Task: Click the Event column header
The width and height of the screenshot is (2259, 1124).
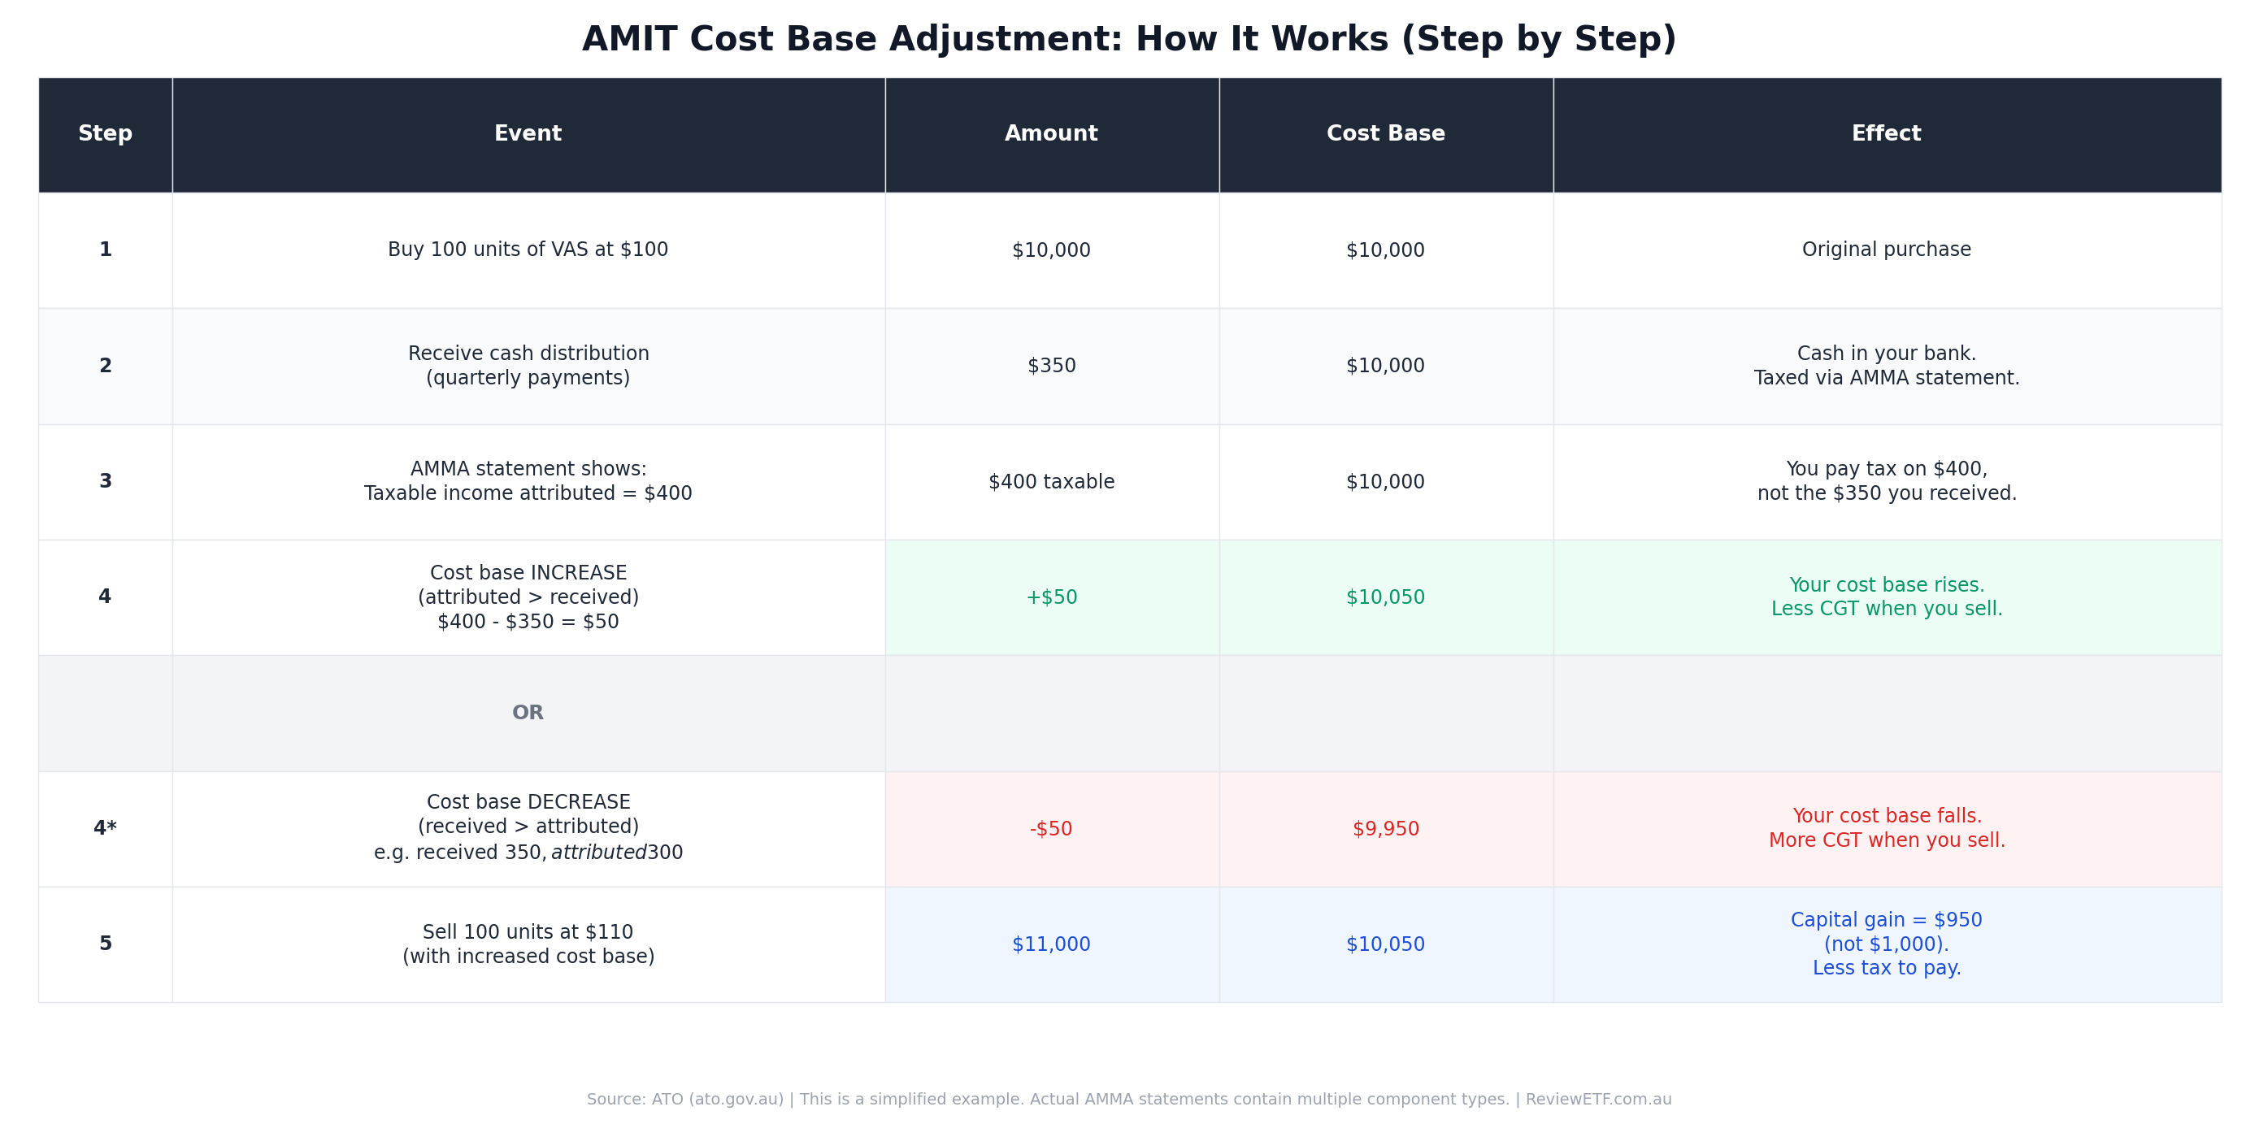Action: pyautogui.click(x=528, y=134)
